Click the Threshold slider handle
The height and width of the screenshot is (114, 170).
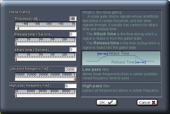click(18, 28)
